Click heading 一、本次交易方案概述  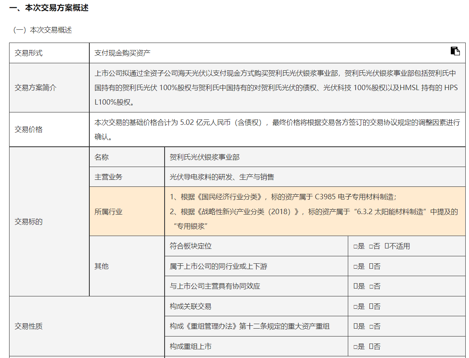pos(49,8)
